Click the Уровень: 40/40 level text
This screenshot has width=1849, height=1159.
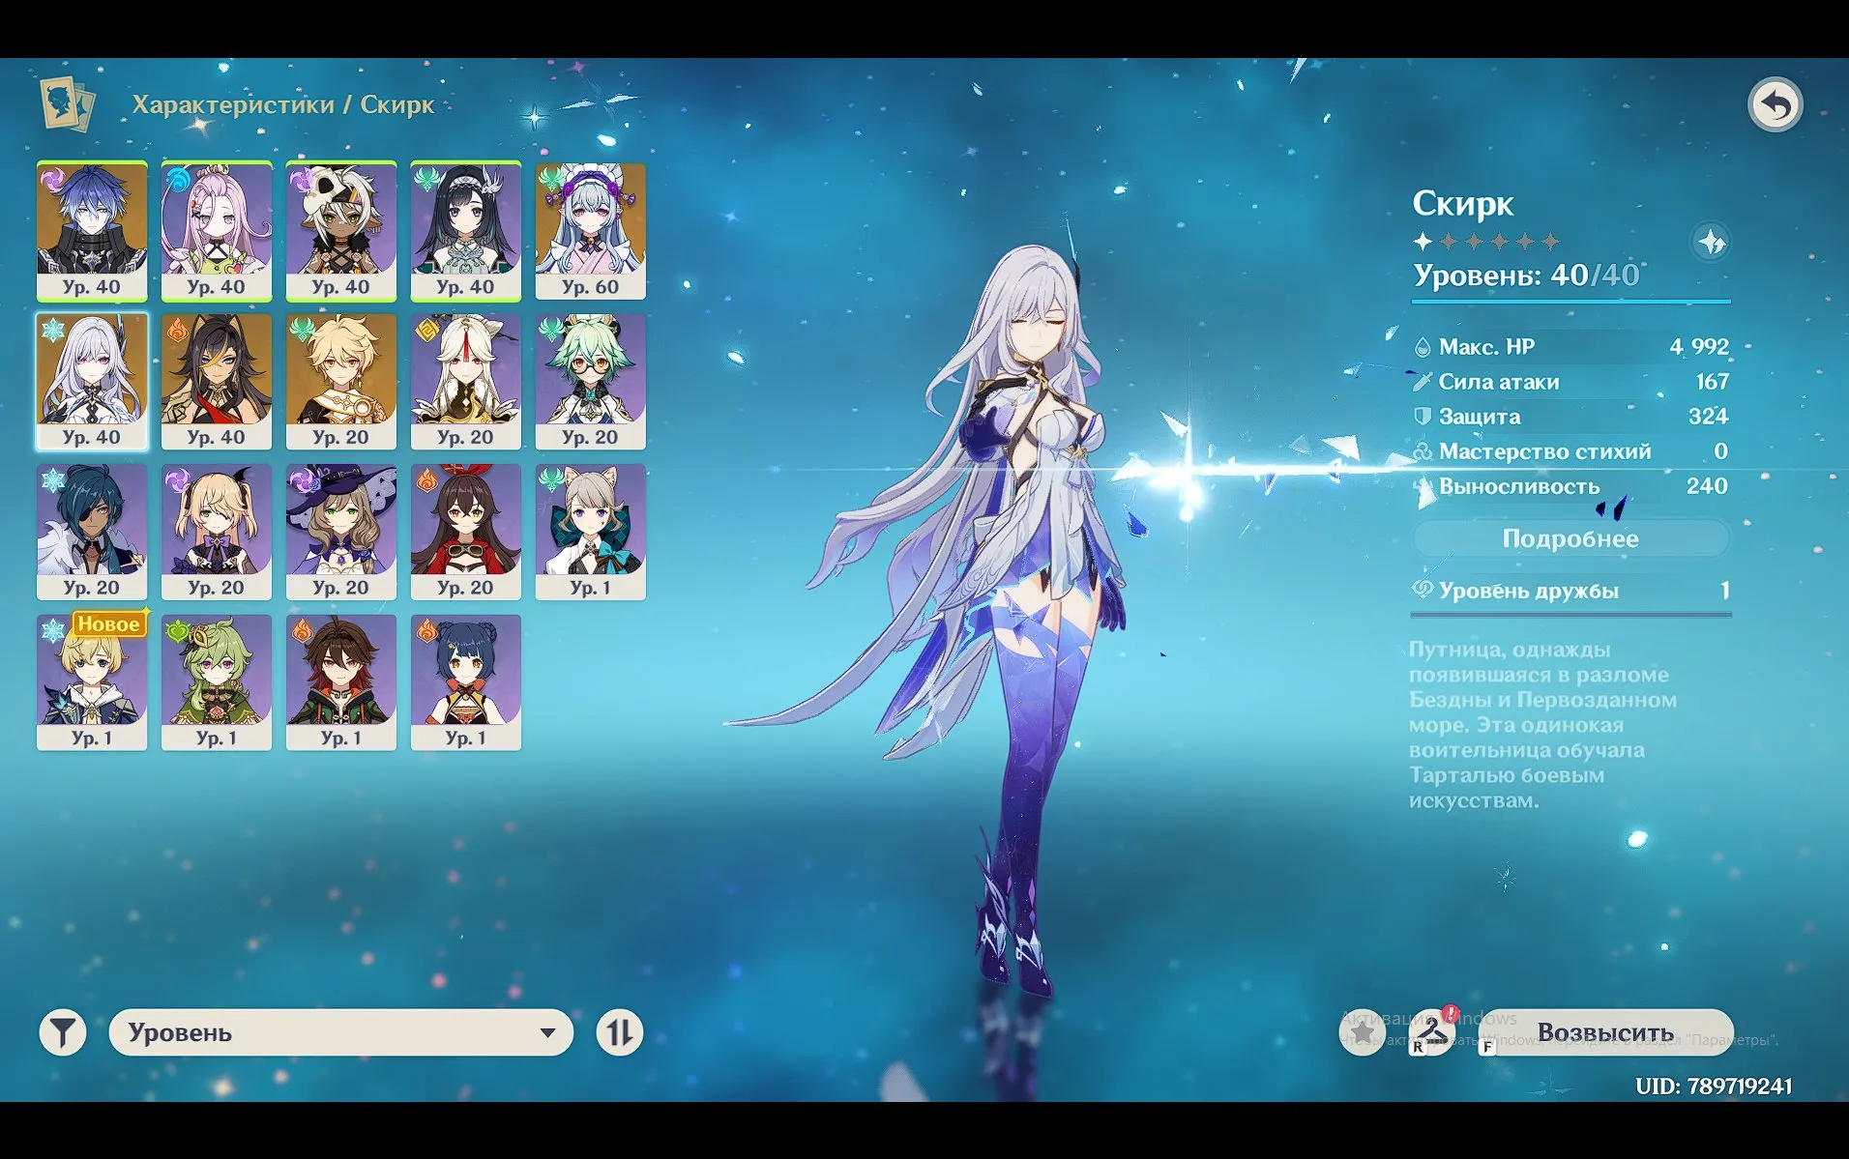[1526, 276]
